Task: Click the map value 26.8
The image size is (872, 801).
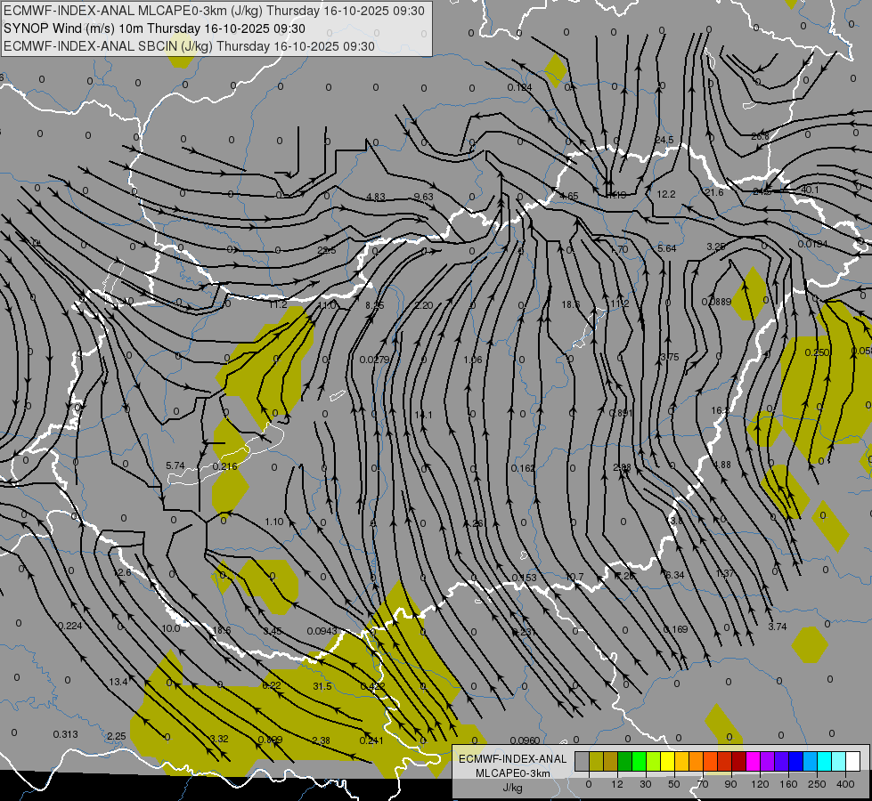Action: pyautogui.click(x=760, y=136)
